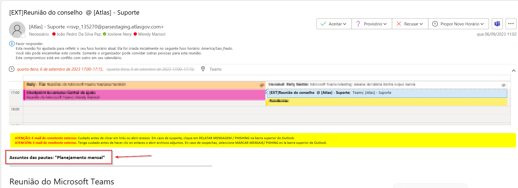
Task: Select attendee Wendy Marisol
Action: click(x=152, y=34)
